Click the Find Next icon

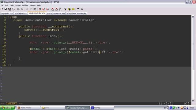(43, 9)
